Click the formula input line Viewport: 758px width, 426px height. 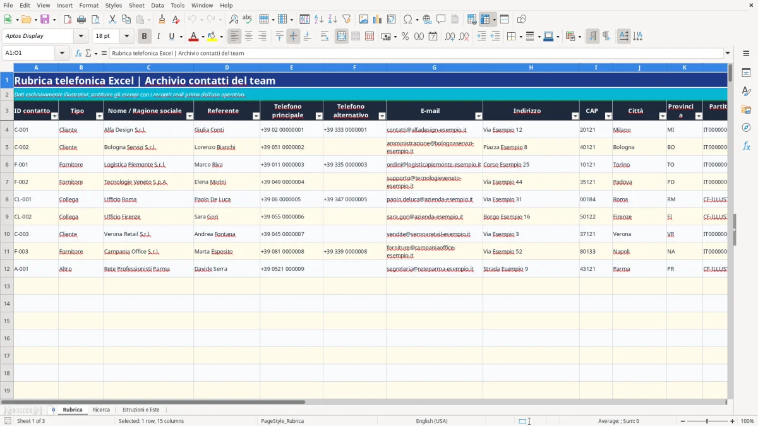tap(416, 53)
